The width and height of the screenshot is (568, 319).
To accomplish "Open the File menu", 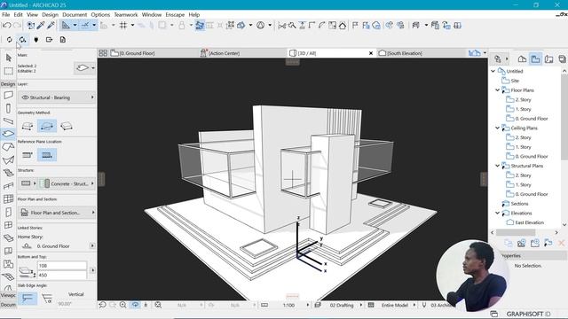I will (6, 15).
